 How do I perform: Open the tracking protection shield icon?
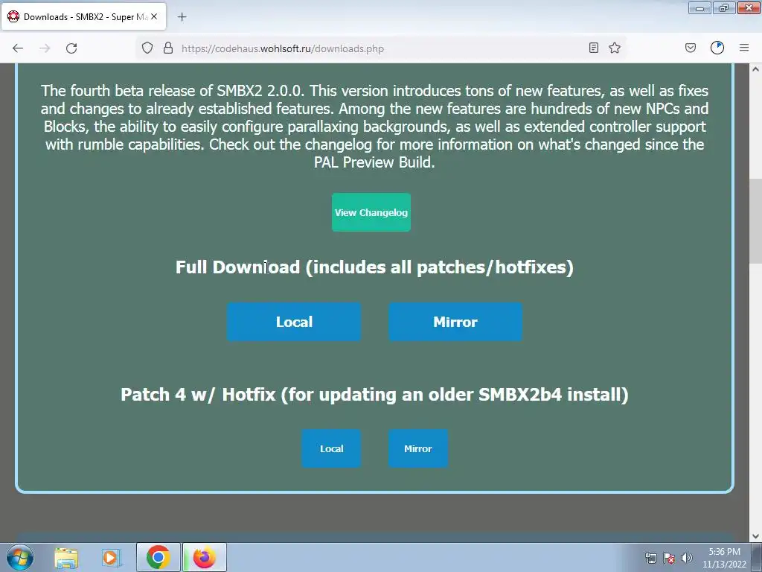(x=147, y=48)
